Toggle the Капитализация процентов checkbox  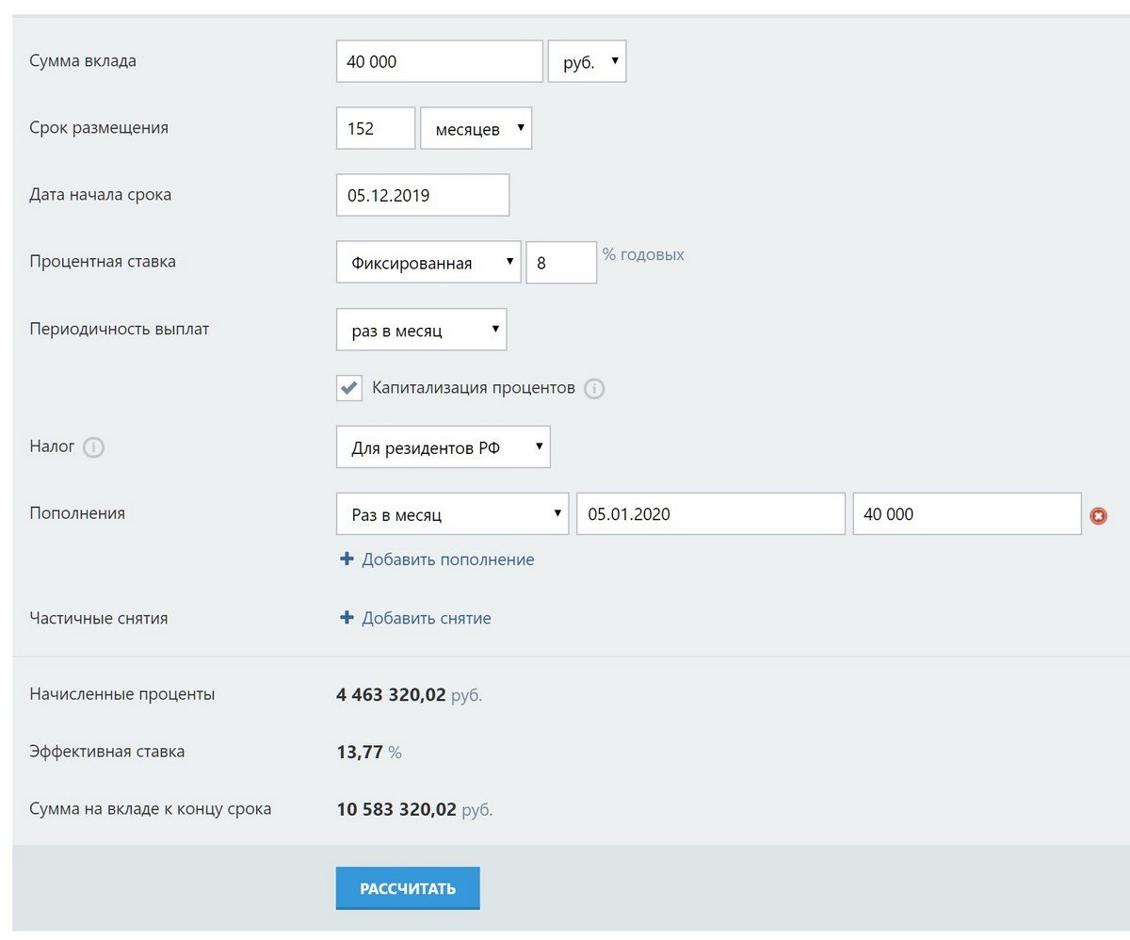tap(349, 388)
